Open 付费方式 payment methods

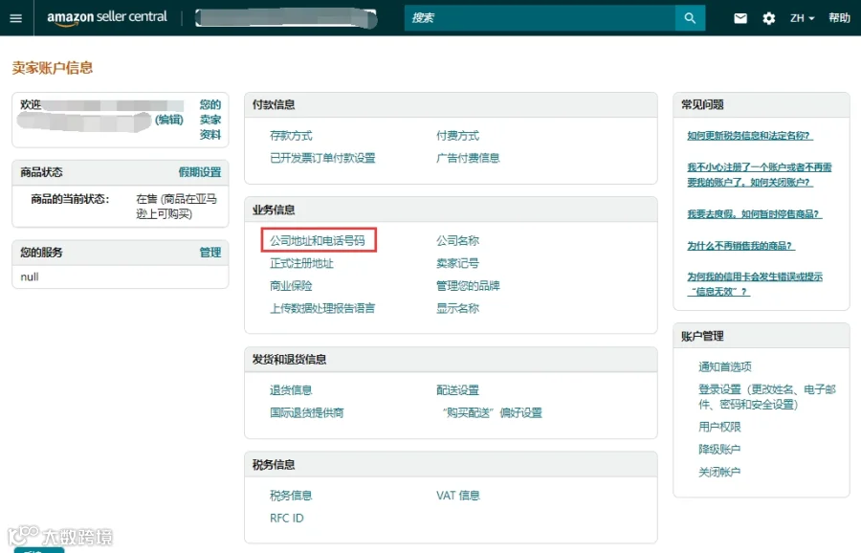(x=458, y=136)
